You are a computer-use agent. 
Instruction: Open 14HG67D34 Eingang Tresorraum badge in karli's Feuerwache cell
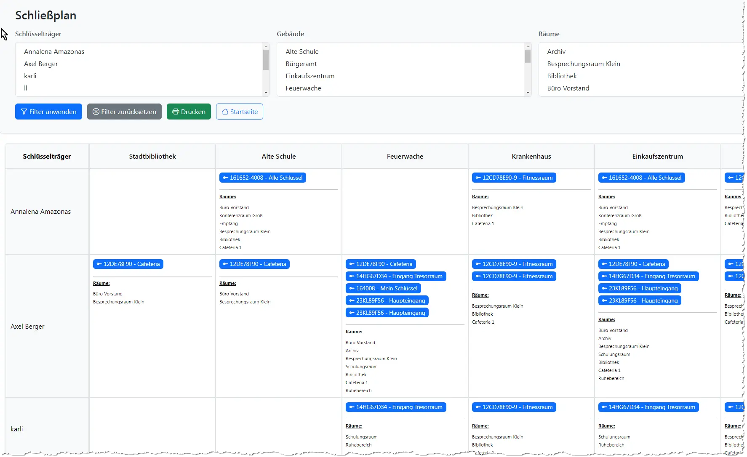click(396, 407)
